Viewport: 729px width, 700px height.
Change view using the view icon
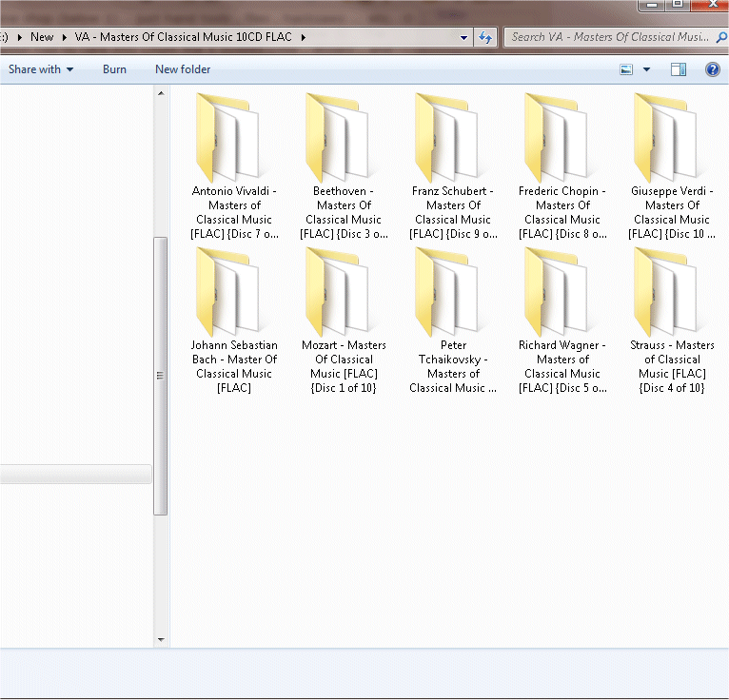[x=626, y=69]
